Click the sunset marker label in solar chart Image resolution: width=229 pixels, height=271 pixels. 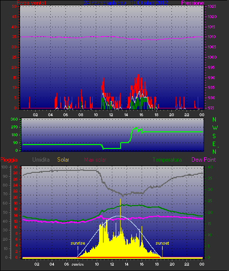coord(162,243)
